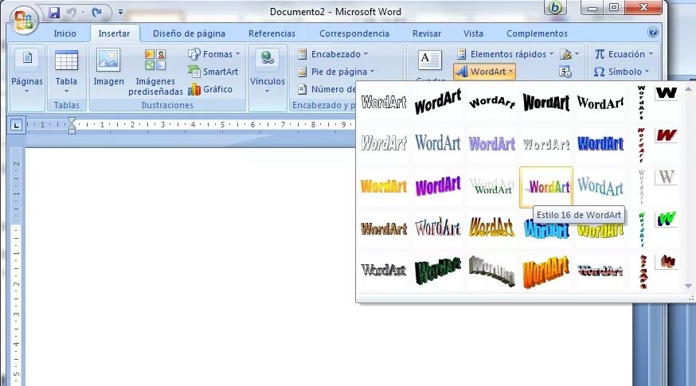Pick the silver 3D perspective WordArt style
The height and width of the screenshot is (386, 696).
click(x=492, y=271)
